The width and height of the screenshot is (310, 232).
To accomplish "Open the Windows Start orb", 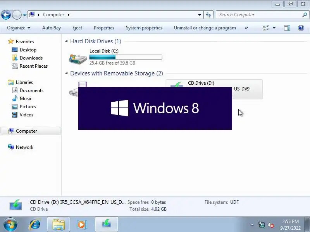I will (x=10, y=225).
